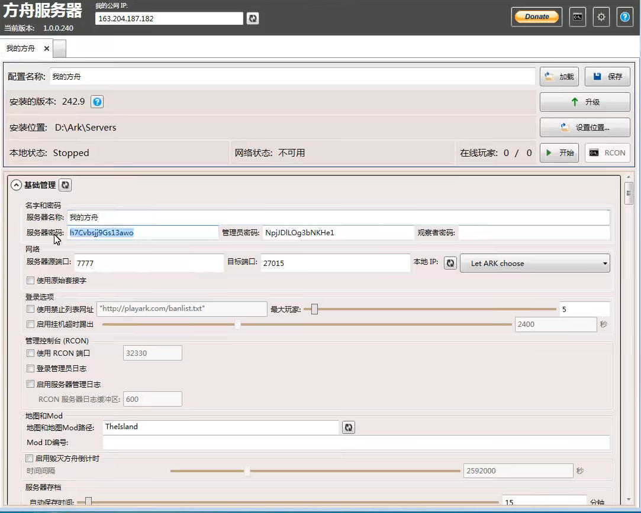The width and height of the screenshot is (641, 513).
Task: Refresh the public IP address
Action: click(x=253, y=18)
